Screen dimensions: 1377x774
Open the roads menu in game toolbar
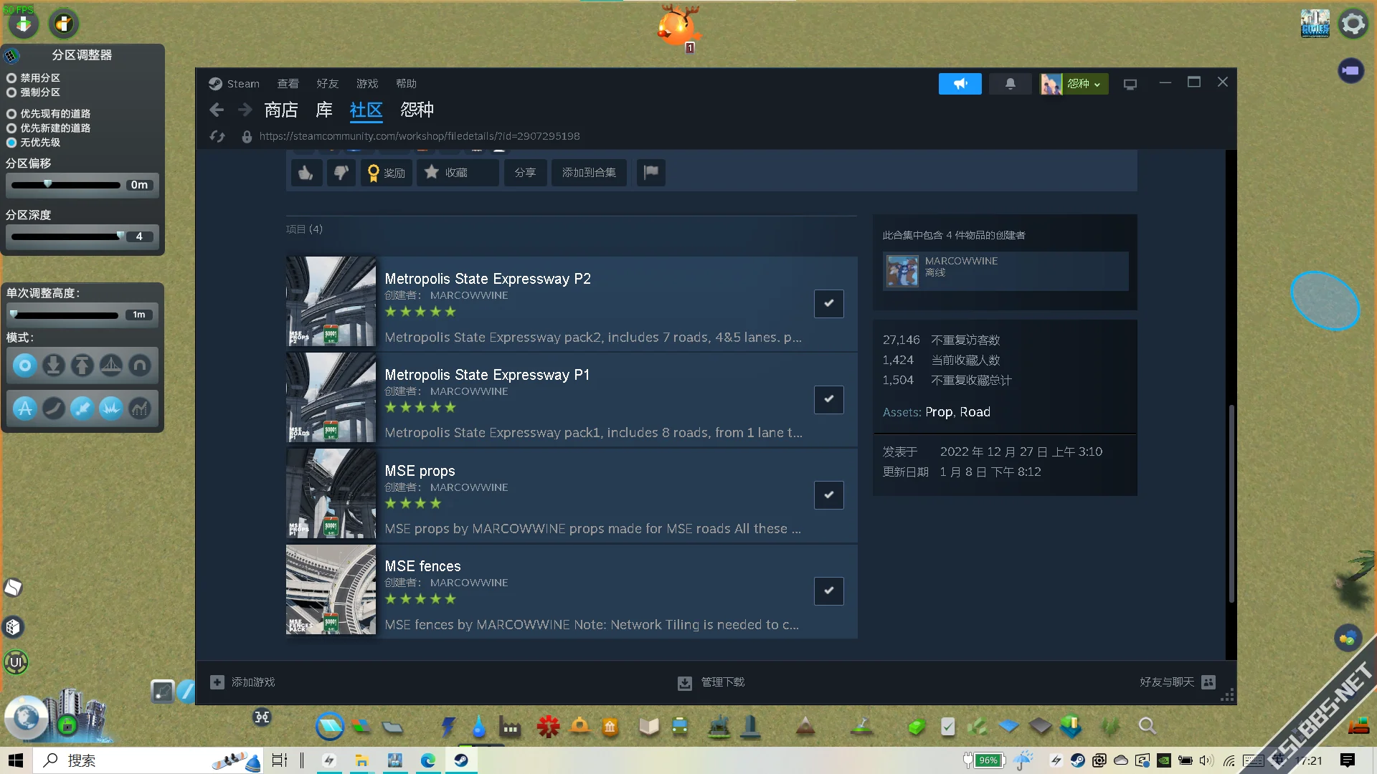tap(330, 727)
